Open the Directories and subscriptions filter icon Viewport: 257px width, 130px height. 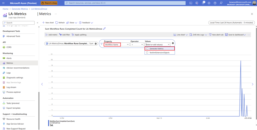pos(197,3)
